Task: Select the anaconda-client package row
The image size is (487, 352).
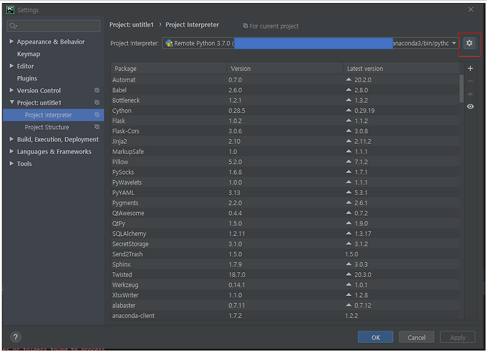Action: (285, 315)
